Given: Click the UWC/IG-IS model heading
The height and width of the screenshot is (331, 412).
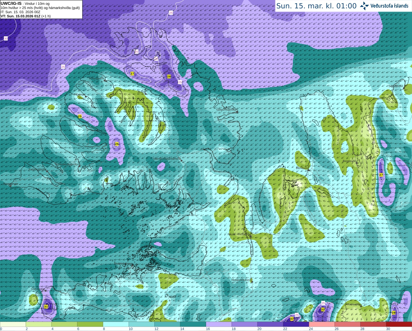Looking at the screenshot, I should [11, 4].
